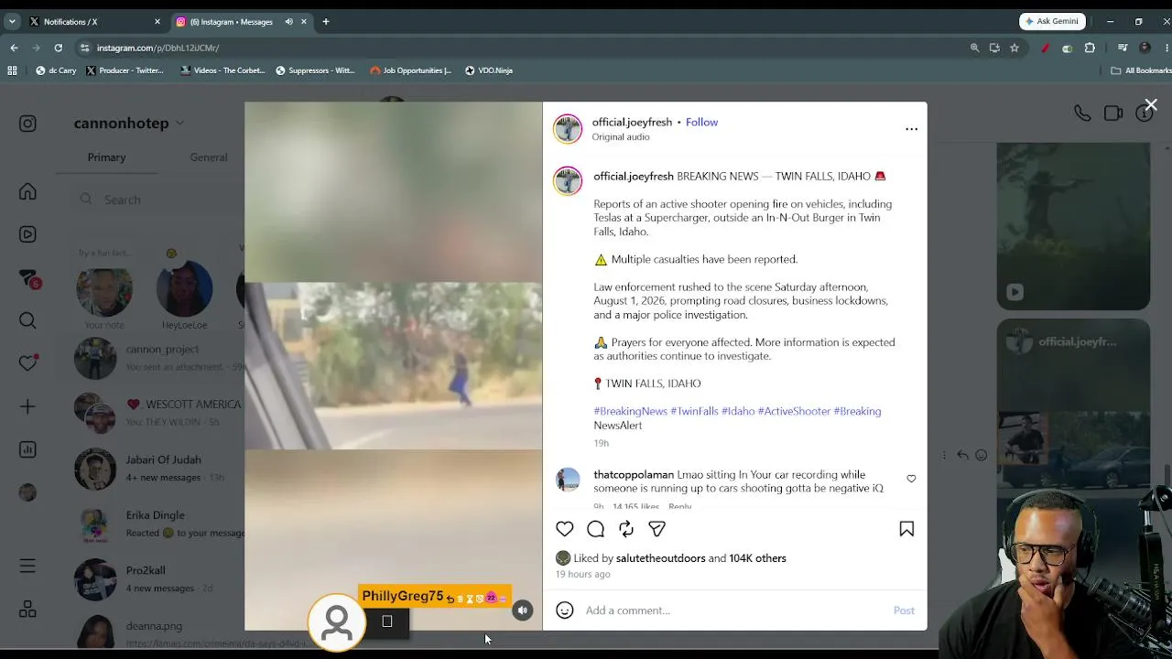Start a video call with camera icon
Image resolution: width=1172 pixels, height=659 pixels.
[1113, 113]
